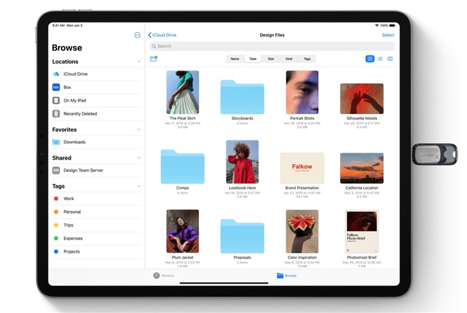The width and height of the screenshot is (467, 313).
Task: Open the sidebar more options ellipsis
Action: point(137,35)
